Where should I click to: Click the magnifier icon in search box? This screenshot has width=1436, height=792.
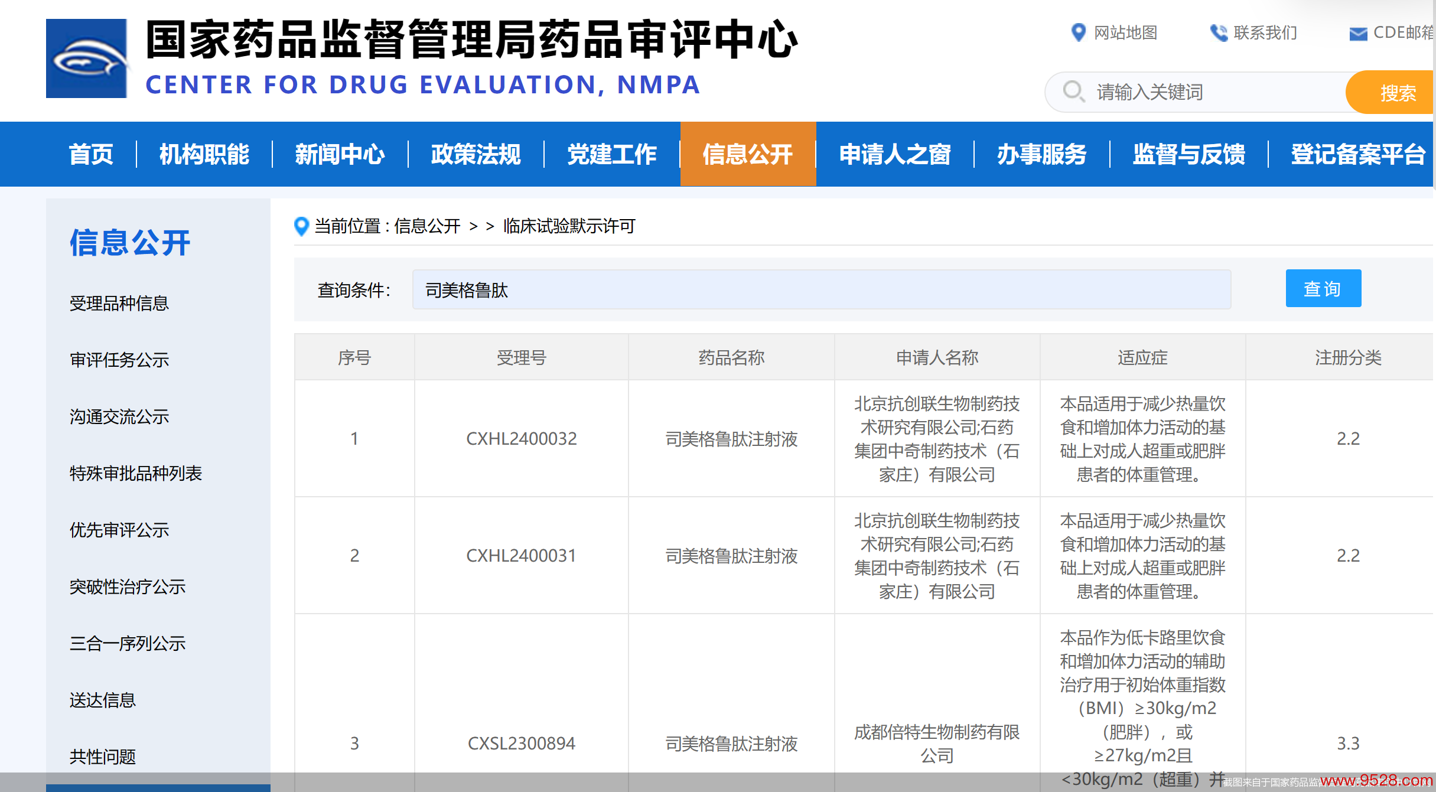tap(1074, 92)
